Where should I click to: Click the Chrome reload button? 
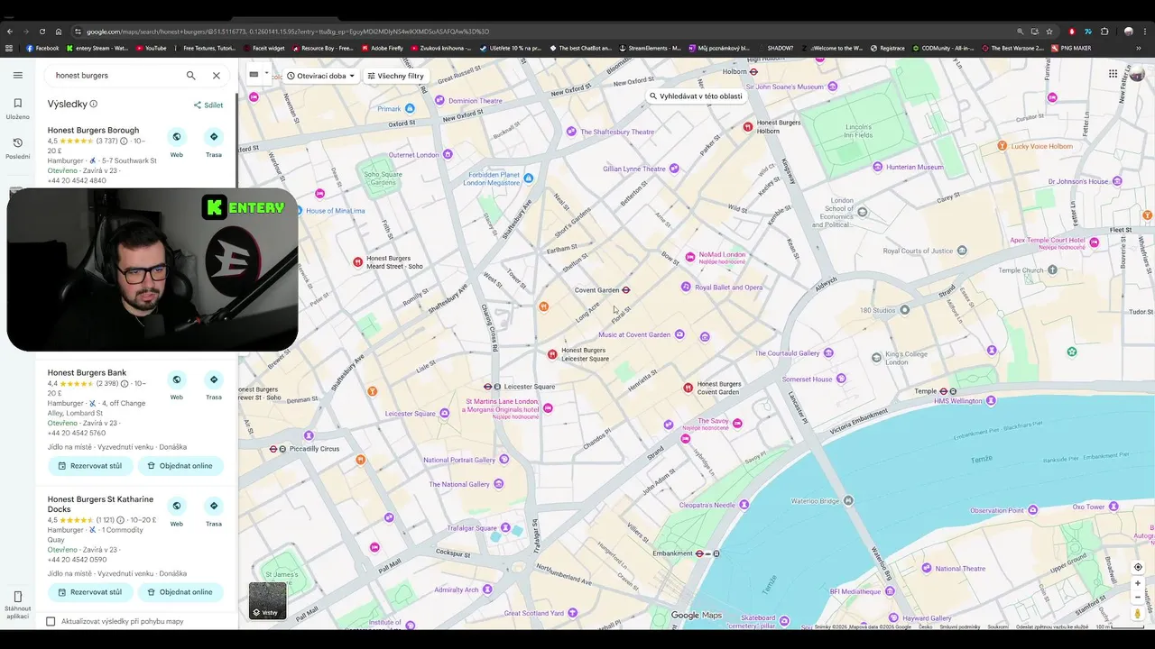(x=42, y=32)
